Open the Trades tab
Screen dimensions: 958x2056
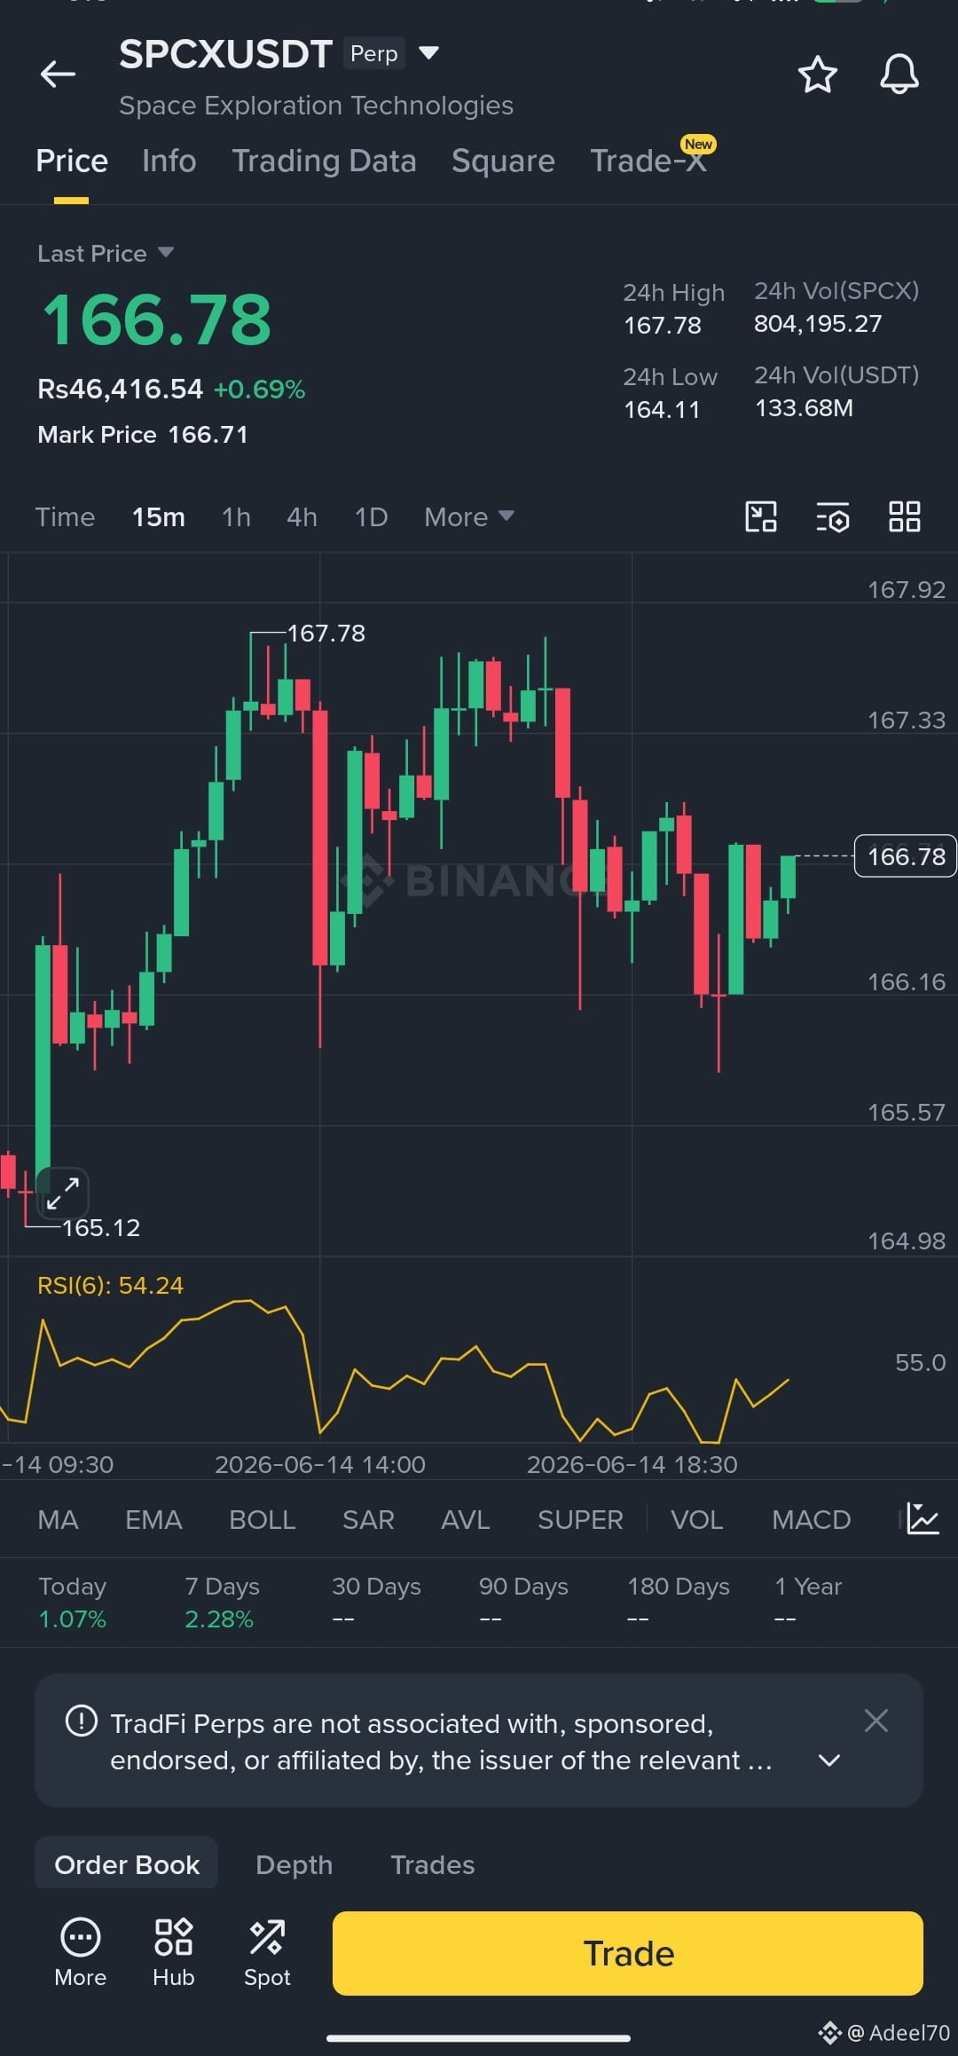coord(433,1864)
